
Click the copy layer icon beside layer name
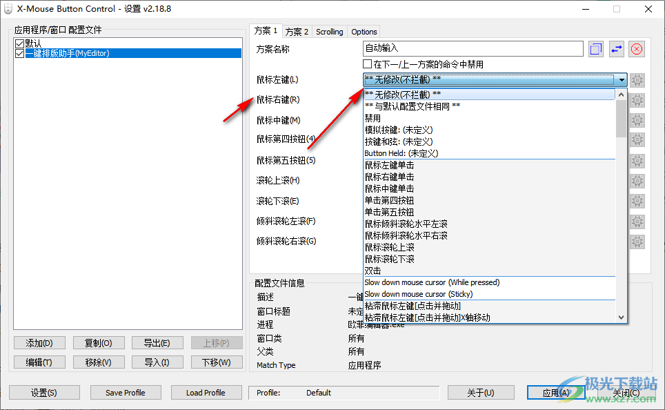[x=595, y=49]
